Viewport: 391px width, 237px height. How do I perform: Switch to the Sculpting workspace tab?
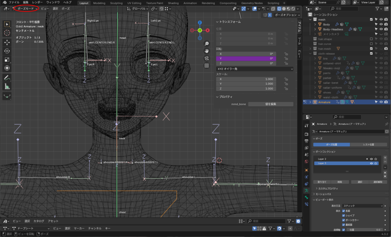coord(116,3)
